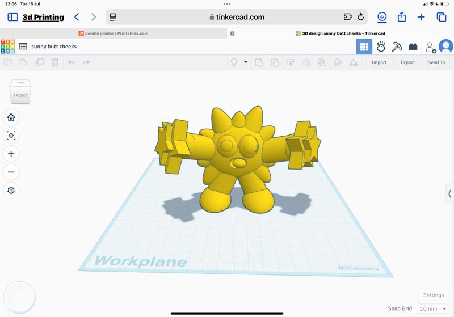Viewport: 454px width, 317px height.
Task: Ungroup the selected shapes
Action: [275, 62]
